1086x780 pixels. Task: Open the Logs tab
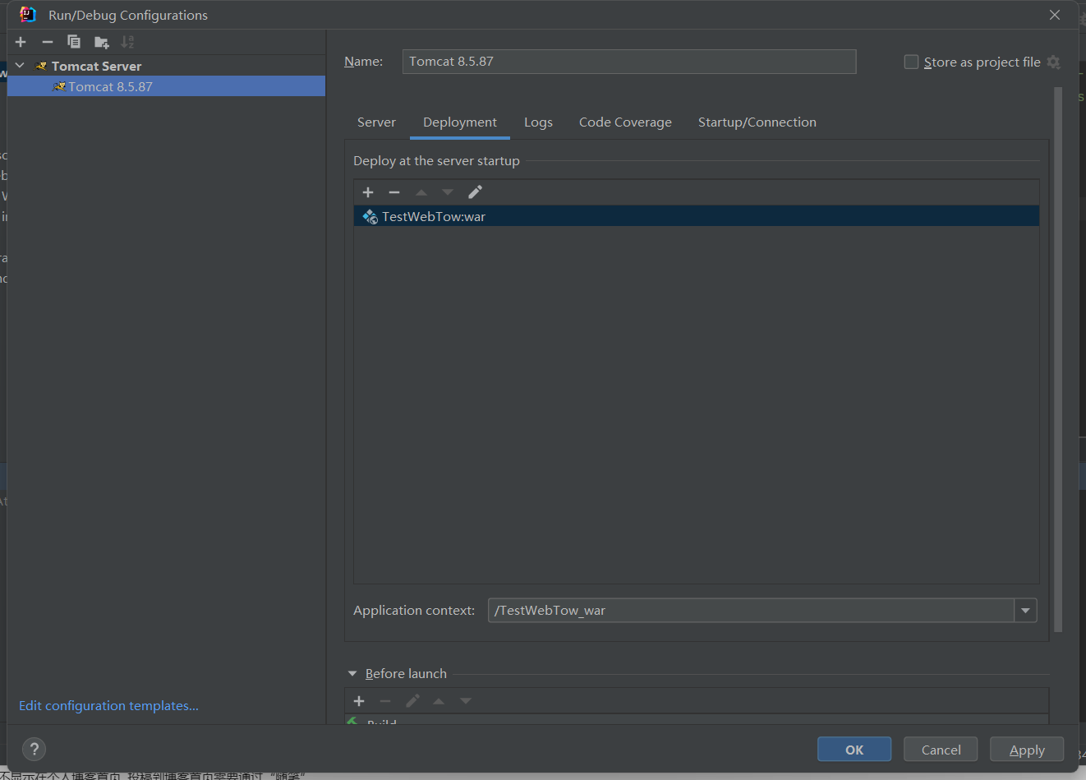(x=538, y=122)
